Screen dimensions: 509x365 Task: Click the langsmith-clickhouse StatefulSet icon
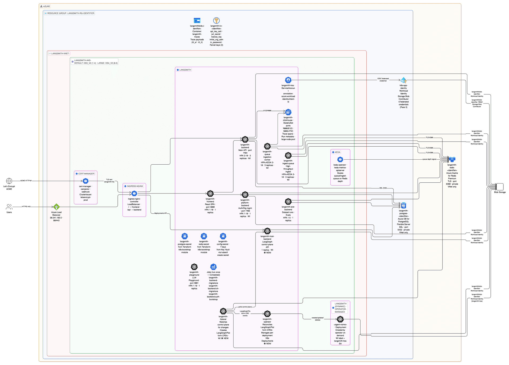(288, 112)
